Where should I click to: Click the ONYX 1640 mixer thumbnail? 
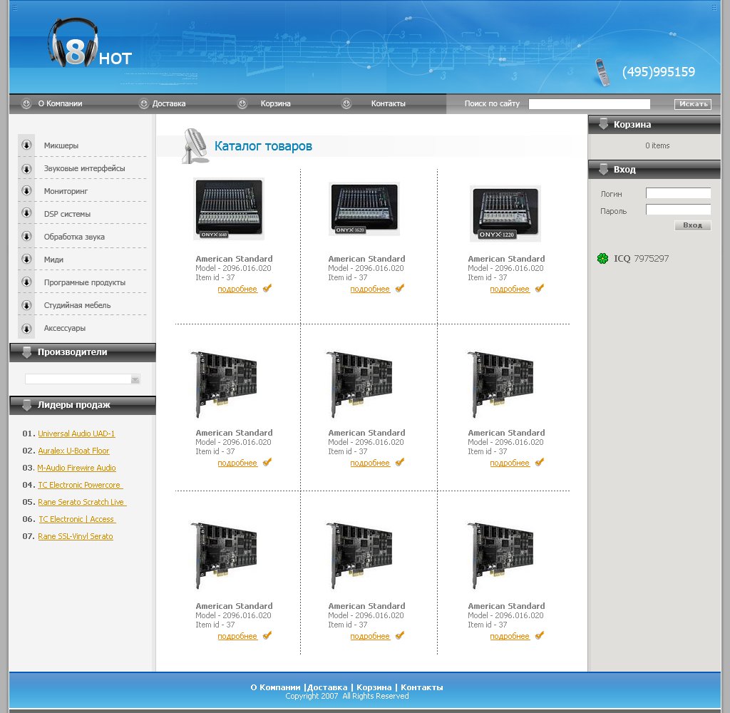coord(229,208)
